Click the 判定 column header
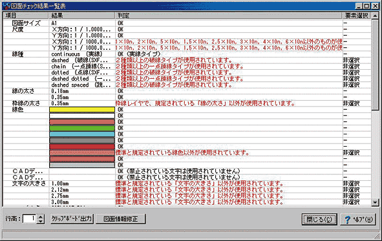This screenshot has height=241, width=382. click(x=229, y=16)
